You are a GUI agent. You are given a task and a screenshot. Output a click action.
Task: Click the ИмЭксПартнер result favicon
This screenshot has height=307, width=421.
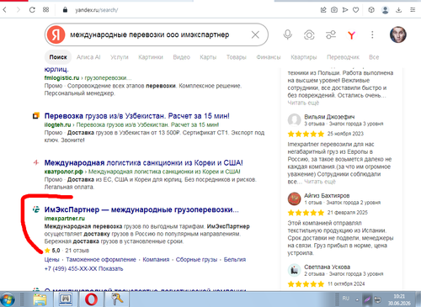point(36,209)
